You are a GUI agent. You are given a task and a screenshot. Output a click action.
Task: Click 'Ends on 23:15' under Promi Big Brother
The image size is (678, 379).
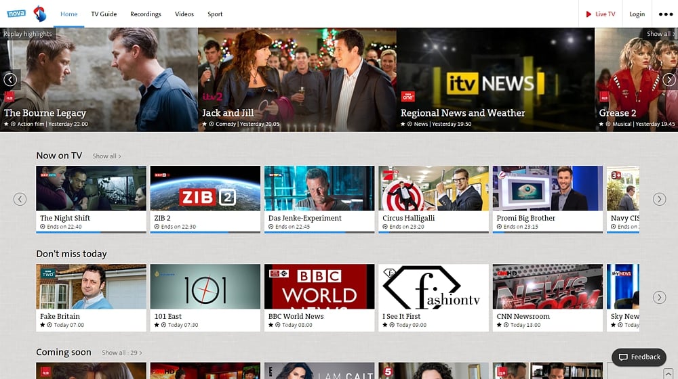521,227
